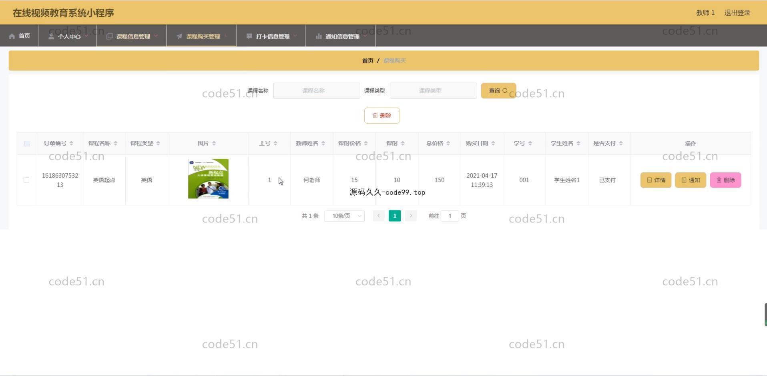Image resolution: width=767 pixels, height=376 pixels.
Task: Click order number 1618630753213 cell
Action: 60,180
